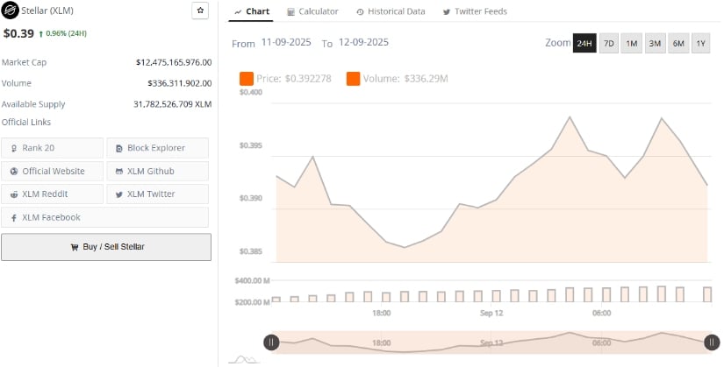Click the Reddit icon beside XLM Reddit
Viewport: 724px width, 367px height.
(14, 194)
